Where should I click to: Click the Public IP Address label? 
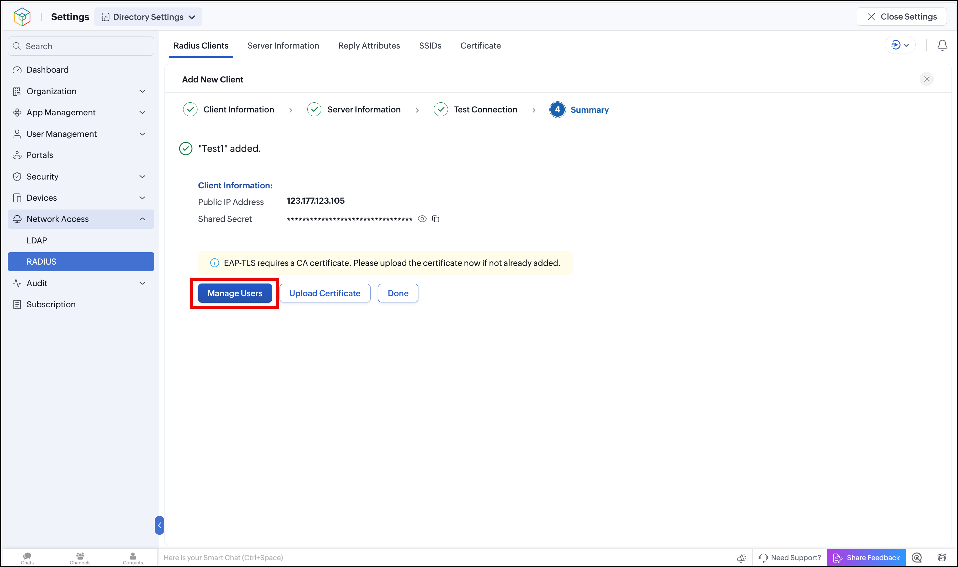tap(231, 202)
